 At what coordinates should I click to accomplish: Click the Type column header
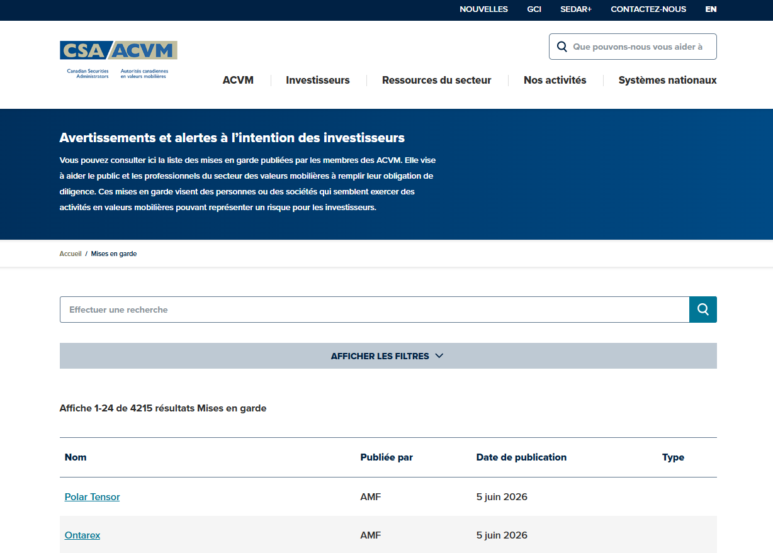[673, 457]
